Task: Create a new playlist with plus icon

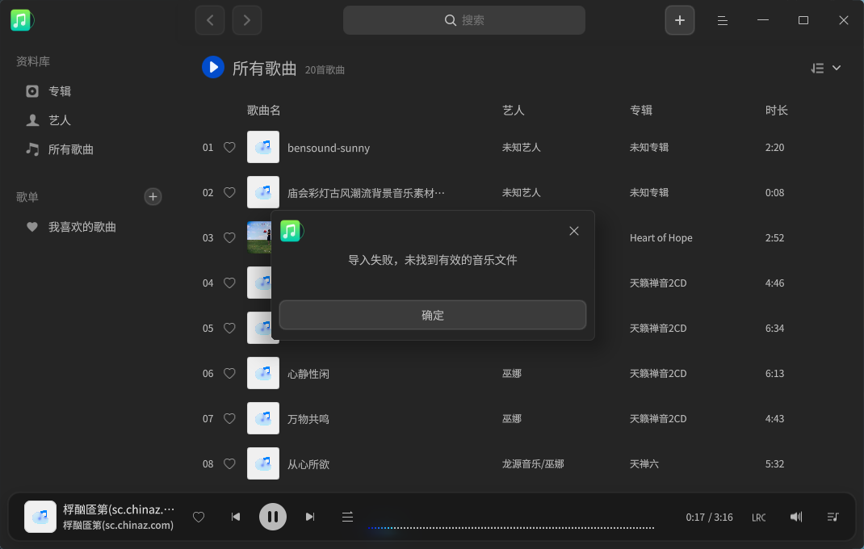Action: pos(153,196)
